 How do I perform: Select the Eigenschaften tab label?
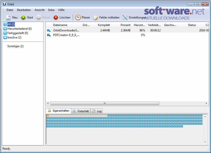[x=61, y=111]
